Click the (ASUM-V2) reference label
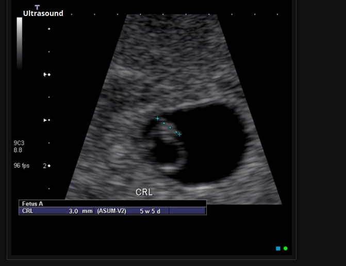 click(111, 211)
